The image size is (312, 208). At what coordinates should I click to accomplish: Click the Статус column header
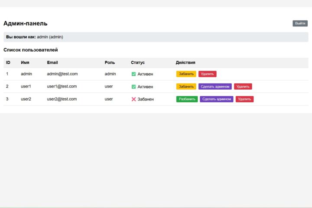coord(137,62)
